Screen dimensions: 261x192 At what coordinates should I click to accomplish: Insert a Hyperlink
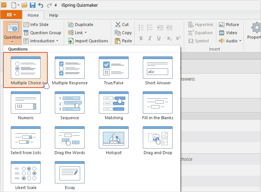coord(201,25)
